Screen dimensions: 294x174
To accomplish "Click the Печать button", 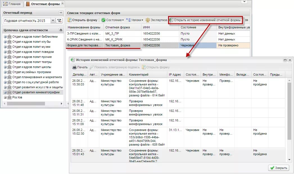I will pyautogui.click(x=80, y=67).
